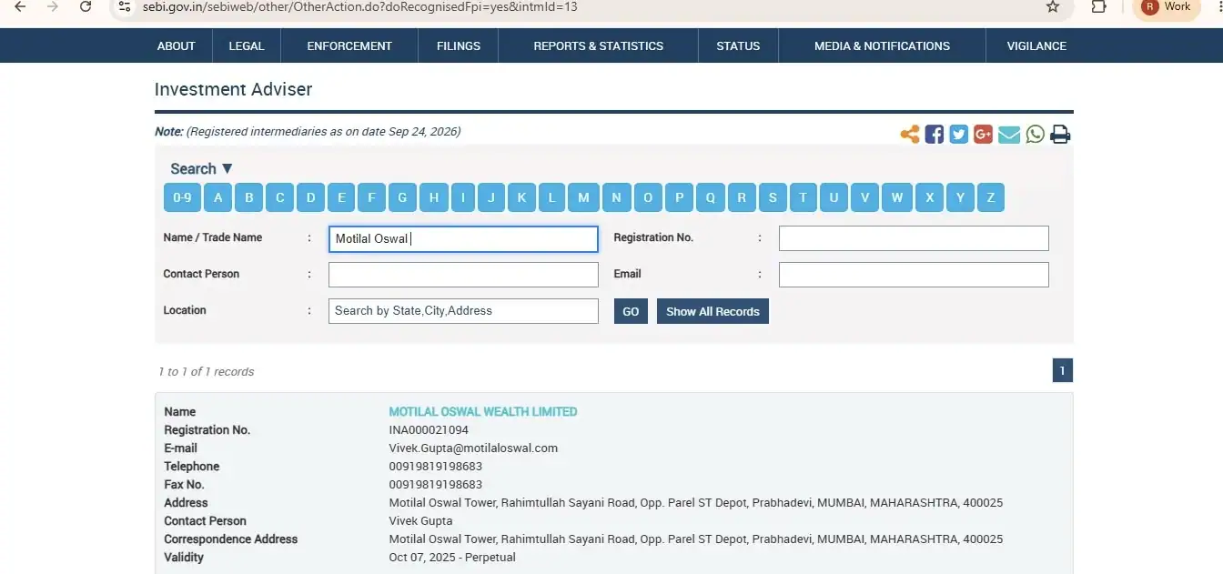Filter names starting with Q

pyautogui.click(x=711, y=197)
